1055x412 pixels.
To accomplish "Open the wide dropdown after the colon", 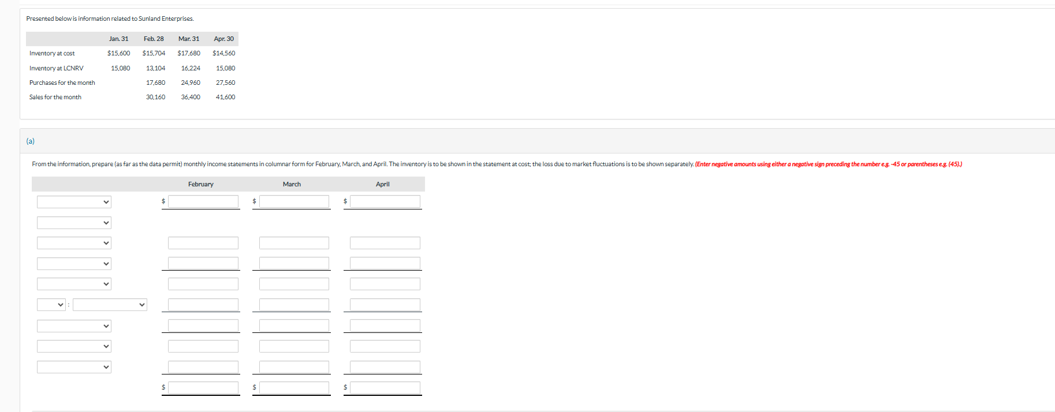I will click(x=110, y=305).
